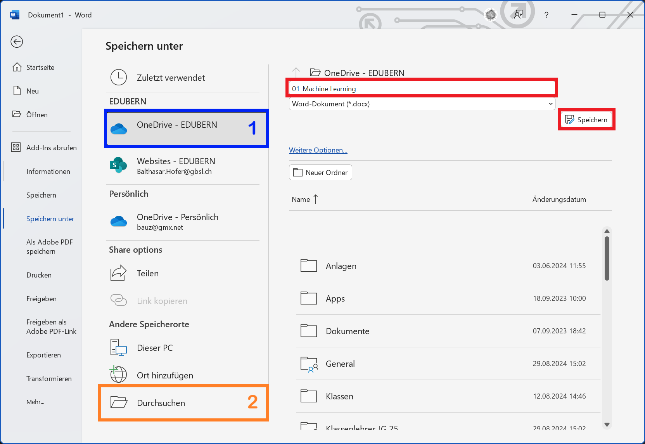Click the OneDrive - Persönlich cloud icon
Screen dimensions: 645x444
coord(119,221)
